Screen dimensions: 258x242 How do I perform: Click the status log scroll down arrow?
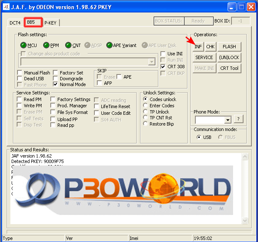245,220
